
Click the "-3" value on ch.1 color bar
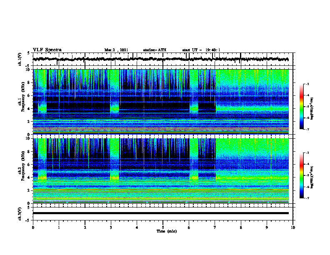(x=307, y=84)
